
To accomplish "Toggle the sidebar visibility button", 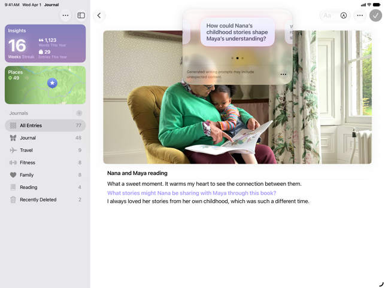I will [81, 16].
